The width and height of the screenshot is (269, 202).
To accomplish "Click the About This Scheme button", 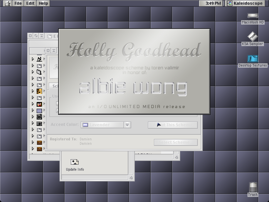I will (x=173, y=125).
